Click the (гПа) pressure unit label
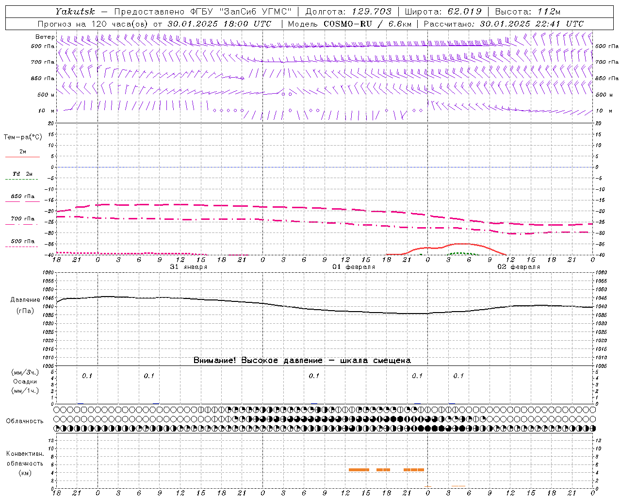Screen dimensions: 621x497 tap(25, 311)
